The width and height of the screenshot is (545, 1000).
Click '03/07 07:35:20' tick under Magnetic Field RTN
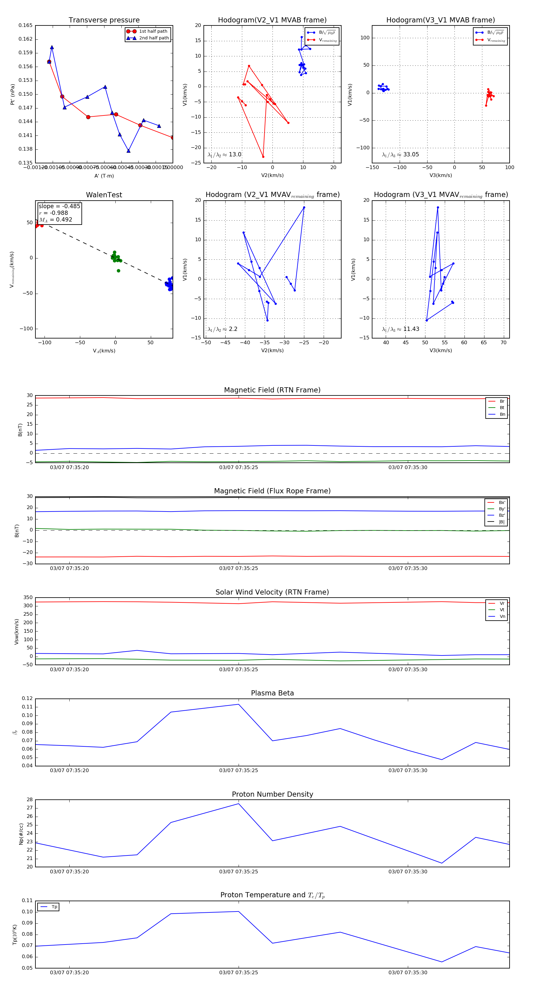pos(69,467)
